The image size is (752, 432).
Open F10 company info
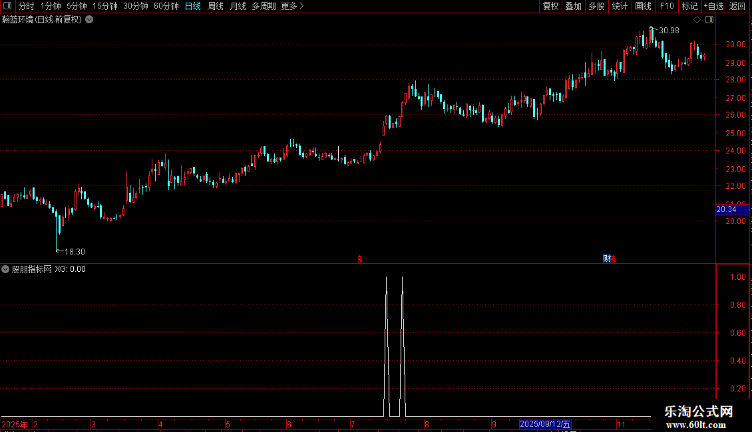[667, 6]
